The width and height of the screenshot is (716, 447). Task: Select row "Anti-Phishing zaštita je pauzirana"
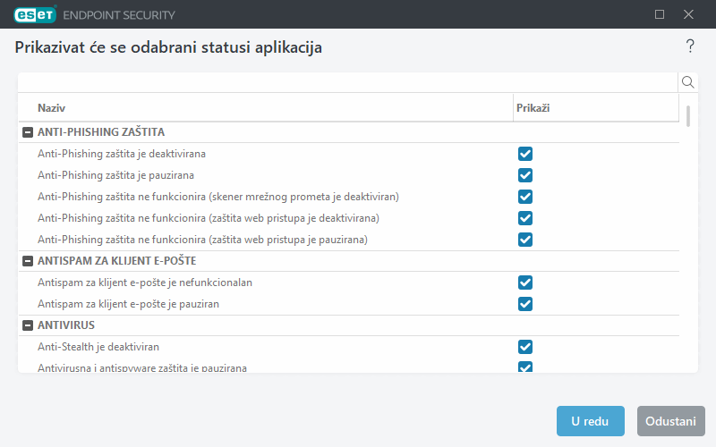pos(349,175)
